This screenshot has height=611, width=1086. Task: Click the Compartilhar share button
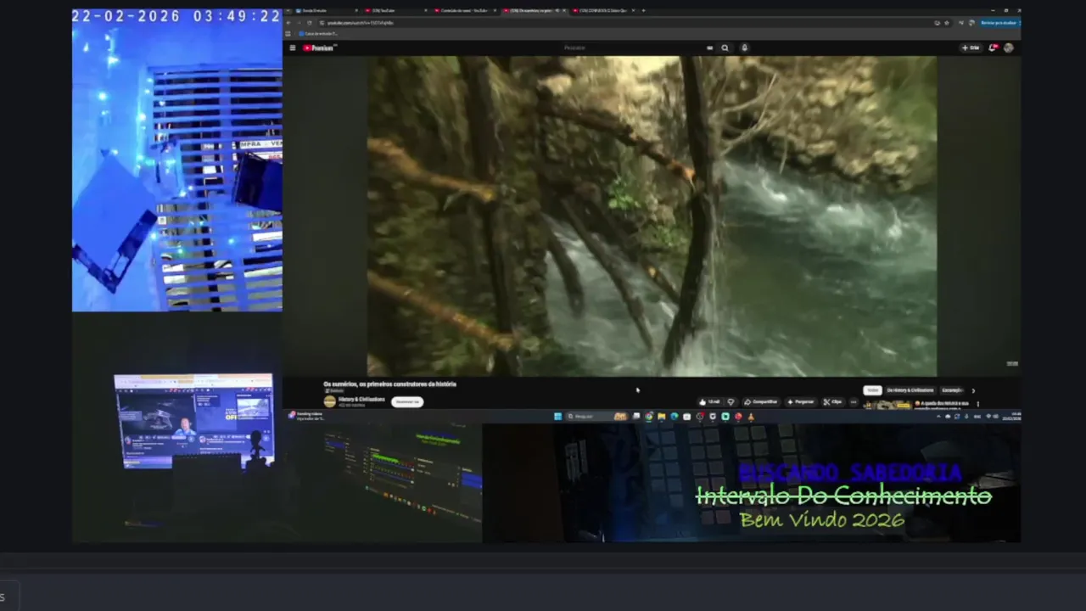[x=762, y=401]
